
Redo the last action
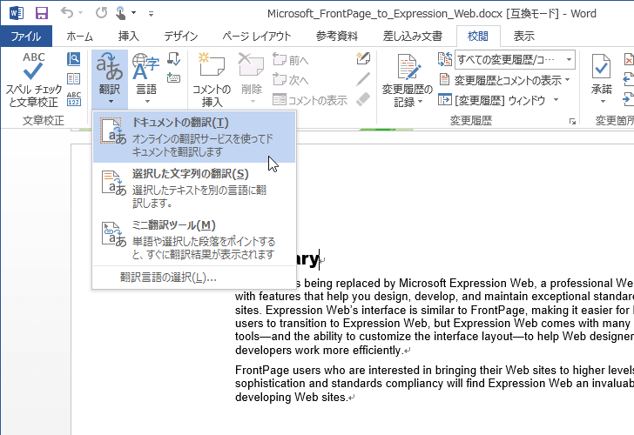[x=101, y=13]
